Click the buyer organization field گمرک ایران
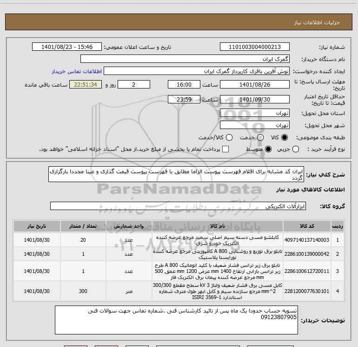Viewport: 358px width, 347px height. click(185, 59)
